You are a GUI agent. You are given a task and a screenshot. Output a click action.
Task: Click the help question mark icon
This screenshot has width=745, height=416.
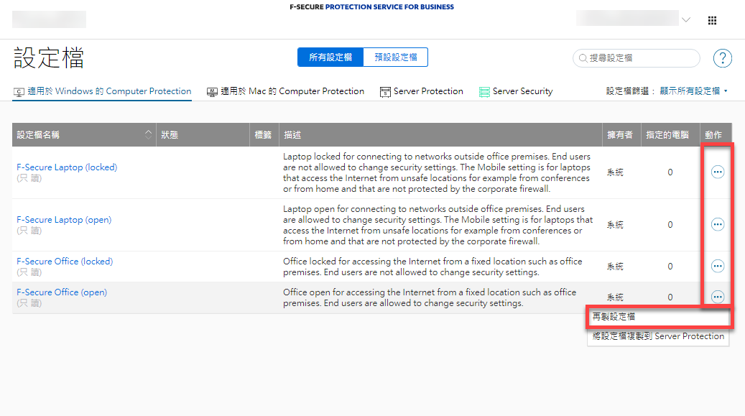(x=722, y=58)
